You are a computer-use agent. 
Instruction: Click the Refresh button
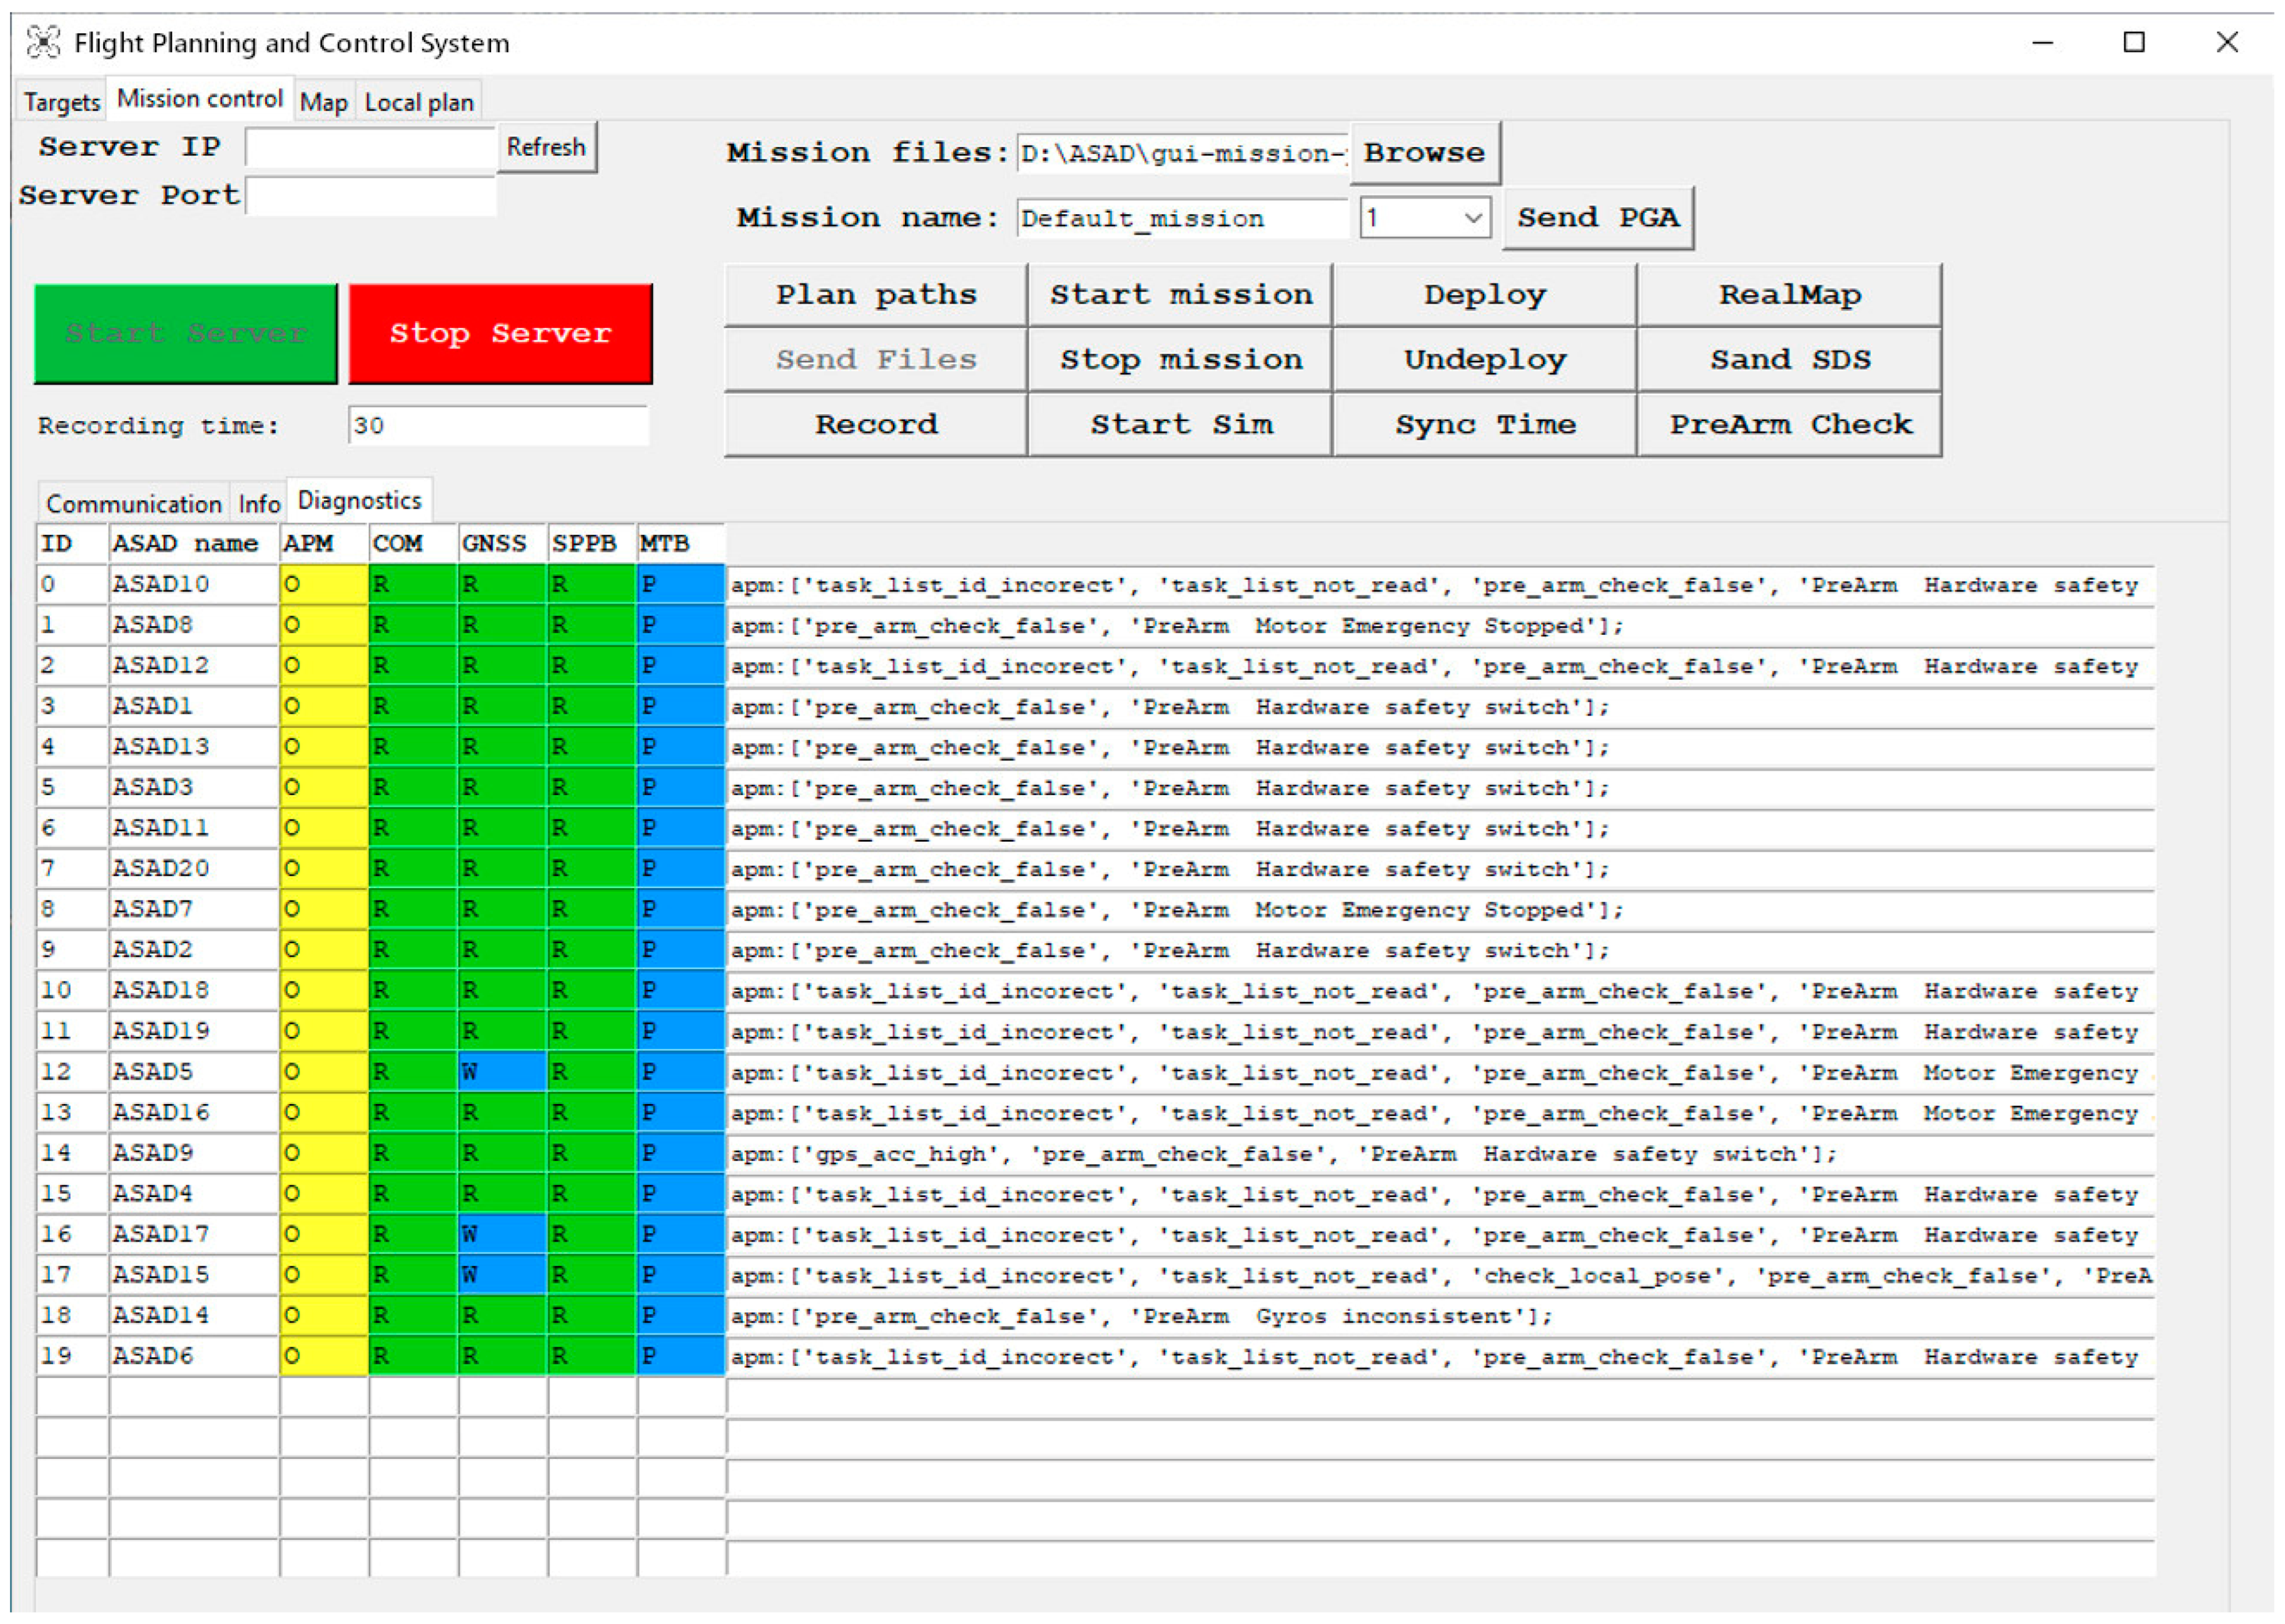pyautogui.click(x=545, y=147)
